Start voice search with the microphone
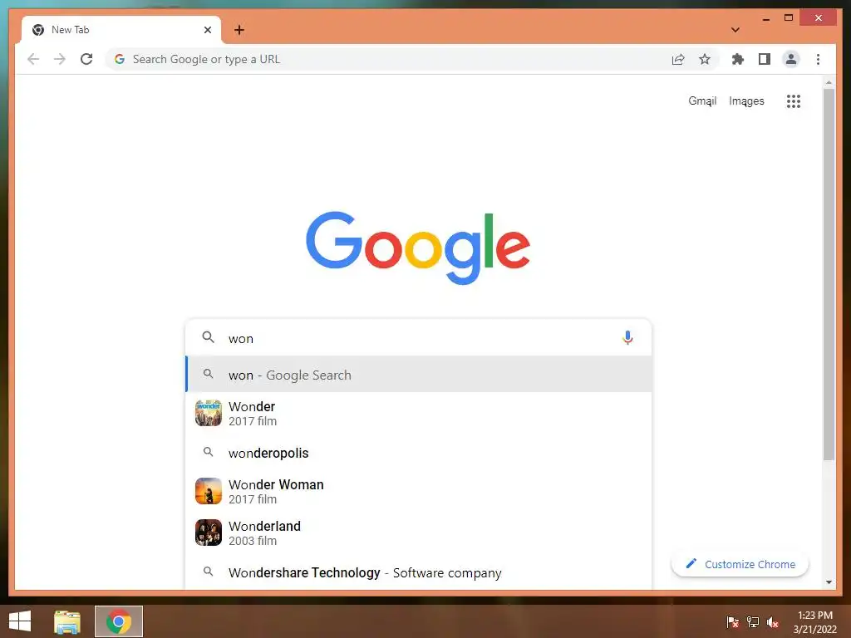 [x=627, y=338]
